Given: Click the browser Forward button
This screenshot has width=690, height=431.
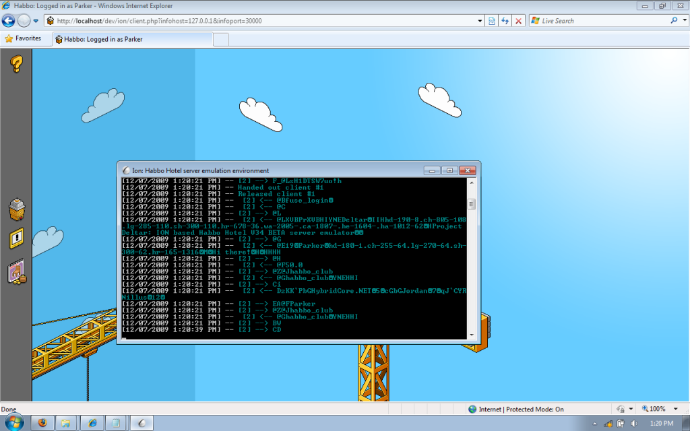Looking at the screenshot, I should 24,21.
